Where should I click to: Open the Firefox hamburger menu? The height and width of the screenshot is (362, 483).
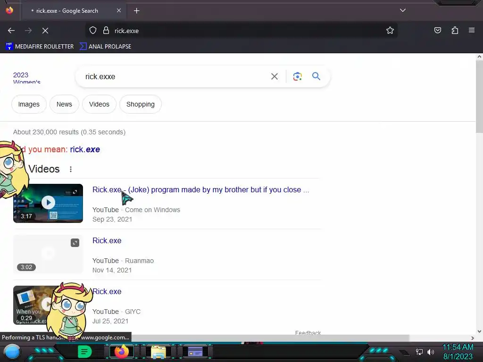472,30
